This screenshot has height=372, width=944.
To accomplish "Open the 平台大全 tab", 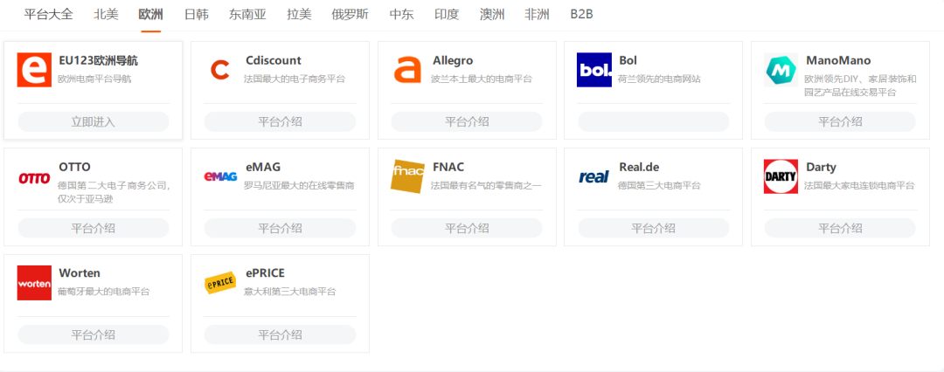I will (48, 15).
